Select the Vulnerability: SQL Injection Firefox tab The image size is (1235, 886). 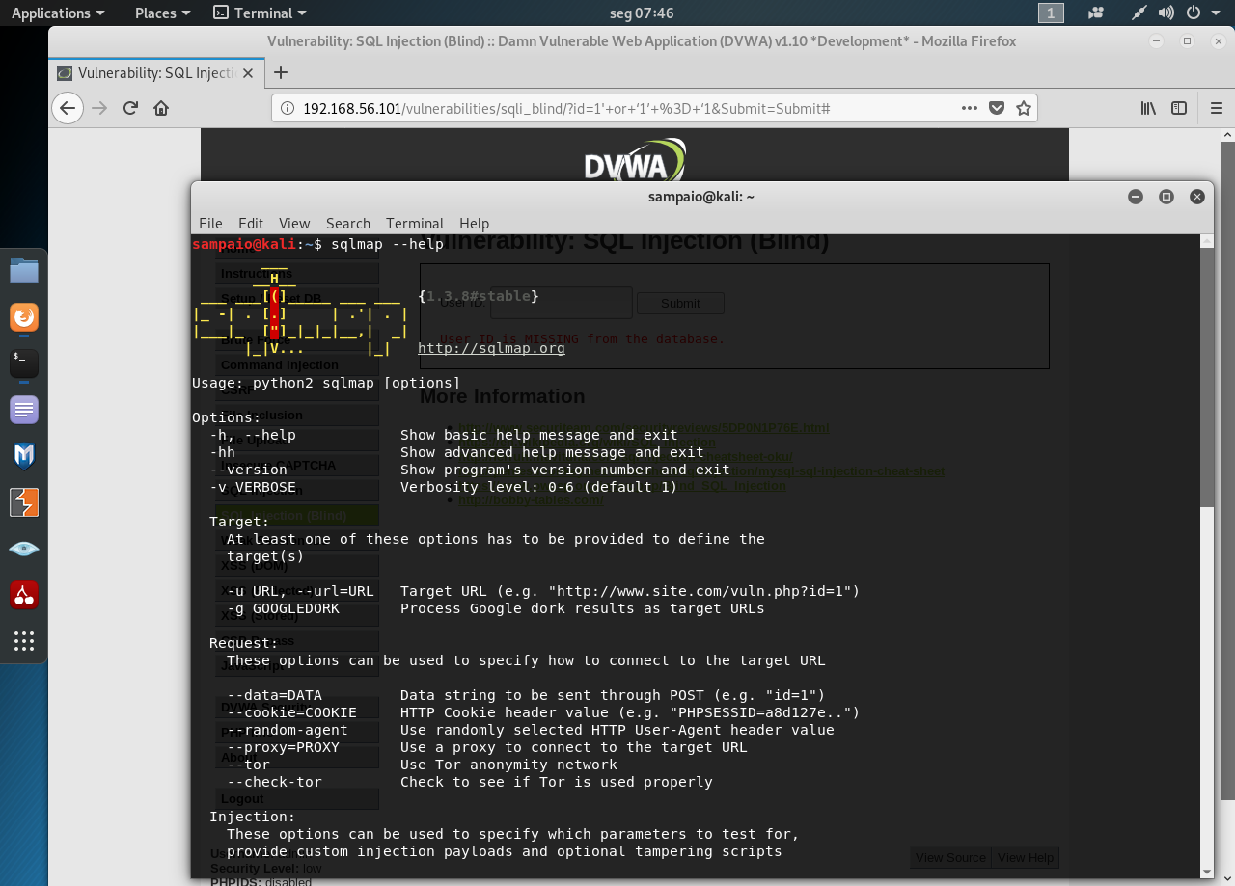(155, 73)
